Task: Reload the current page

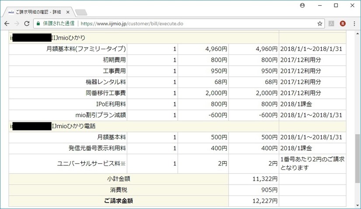Action: coord(27,24)
